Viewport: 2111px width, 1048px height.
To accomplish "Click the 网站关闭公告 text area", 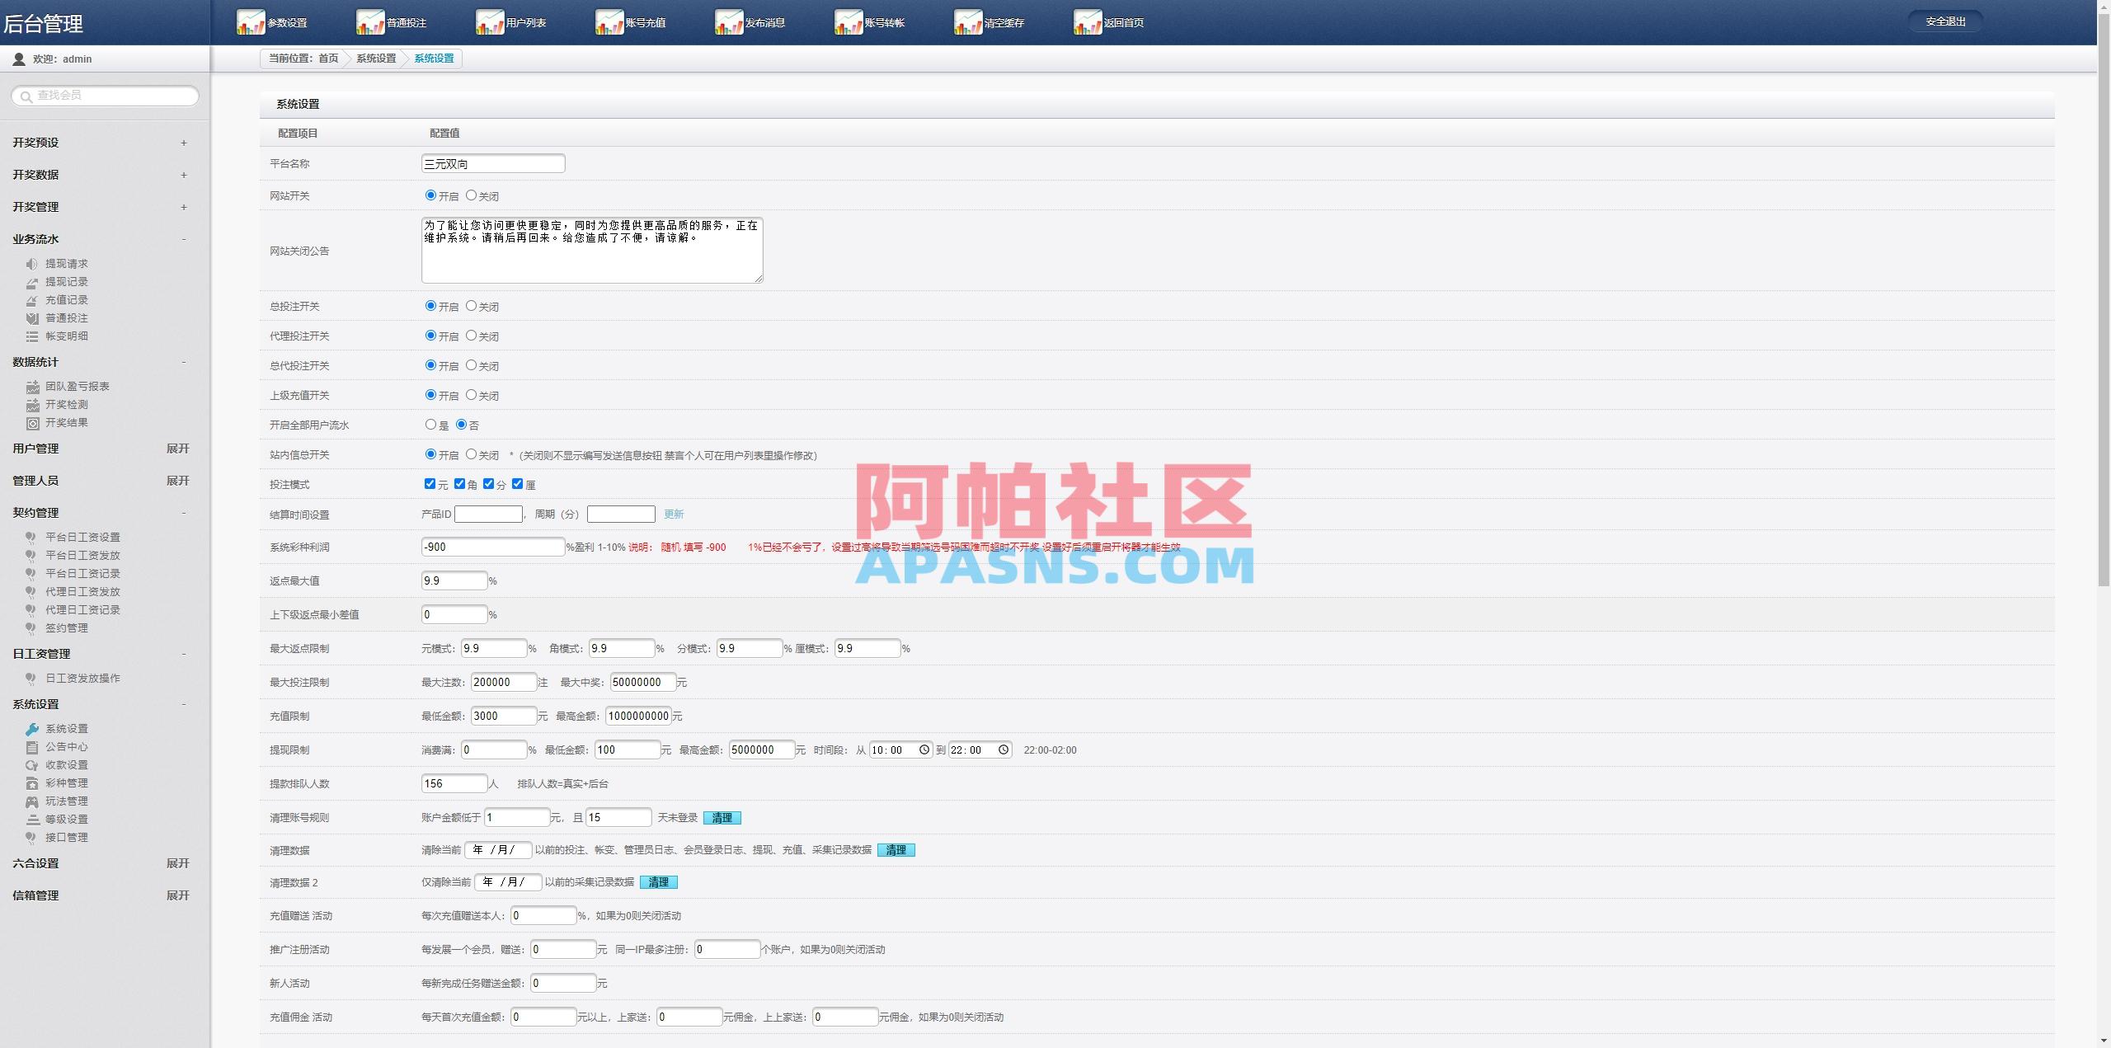I will (592, 250).
